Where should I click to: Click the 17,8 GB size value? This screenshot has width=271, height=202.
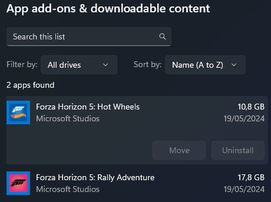[251, 177]
